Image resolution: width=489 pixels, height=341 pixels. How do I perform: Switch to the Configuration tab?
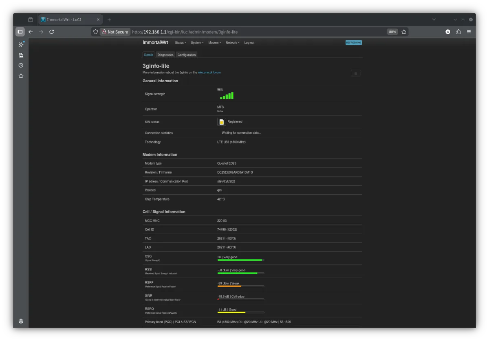pyautogui.click(x=187, y=55)
